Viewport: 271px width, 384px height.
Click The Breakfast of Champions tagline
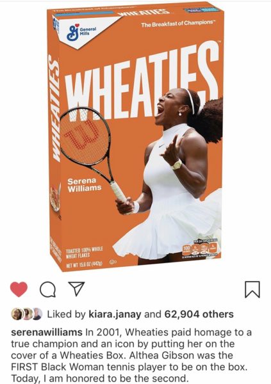point(177,24)
